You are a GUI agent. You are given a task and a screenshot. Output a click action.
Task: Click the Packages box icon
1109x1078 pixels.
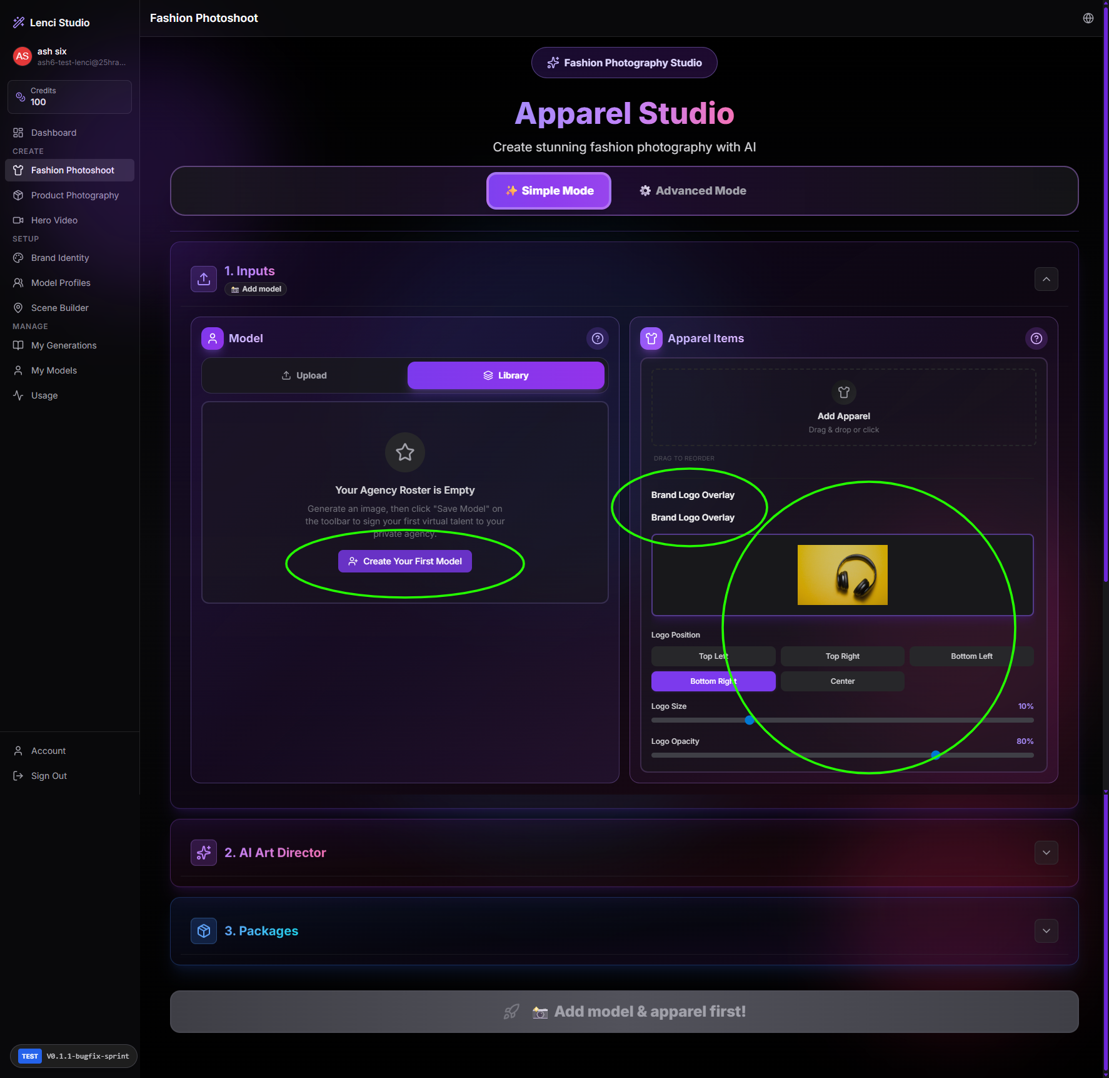point(204,931)
